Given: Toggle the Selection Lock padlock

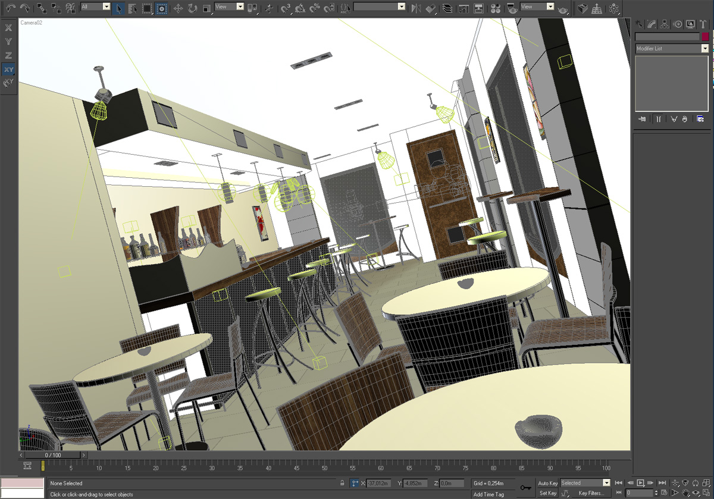Looking at the screenshot, I should [342, 483].
